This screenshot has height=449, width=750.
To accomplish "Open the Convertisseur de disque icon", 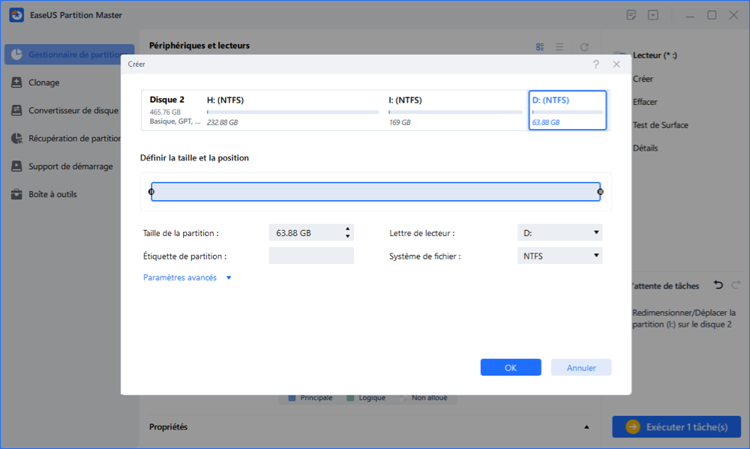I will [x=16, y=110].
